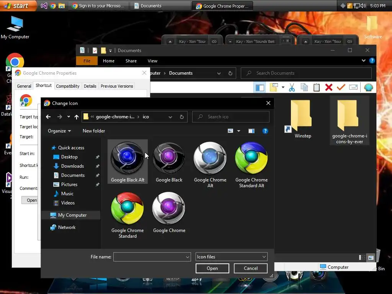The width and height of the screenshot is (392, 294).
Task: Open Share ribbon tab
Action: click(x=131, y=61)
